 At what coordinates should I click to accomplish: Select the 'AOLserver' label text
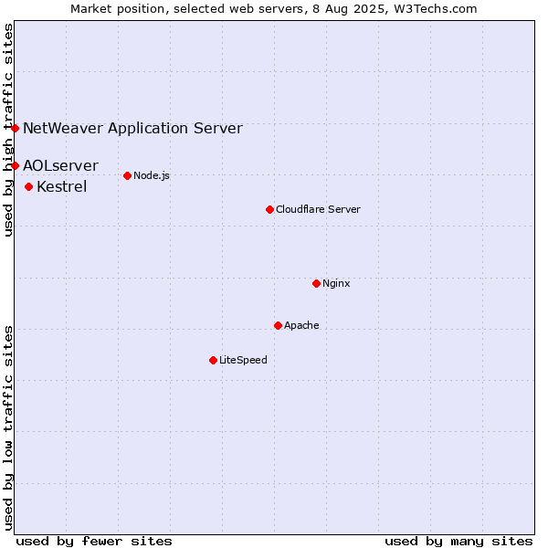tap(61, 165)
